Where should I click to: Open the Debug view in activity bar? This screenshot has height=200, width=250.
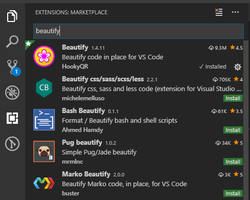coord(12,93)
